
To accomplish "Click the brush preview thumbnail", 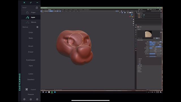I will click(x=148, y=34).
